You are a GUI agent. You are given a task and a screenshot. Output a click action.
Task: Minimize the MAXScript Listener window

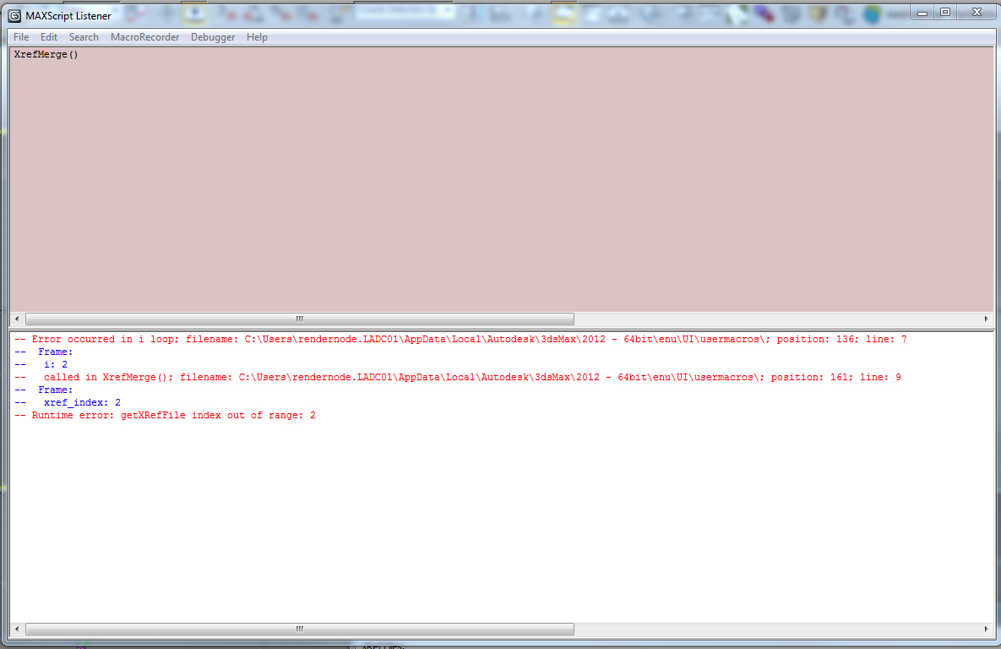922,12
